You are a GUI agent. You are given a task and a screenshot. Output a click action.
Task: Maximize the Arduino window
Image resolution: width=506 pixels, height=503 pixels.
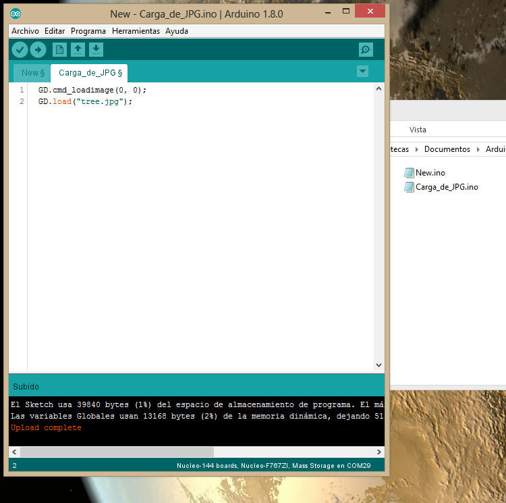345,11
